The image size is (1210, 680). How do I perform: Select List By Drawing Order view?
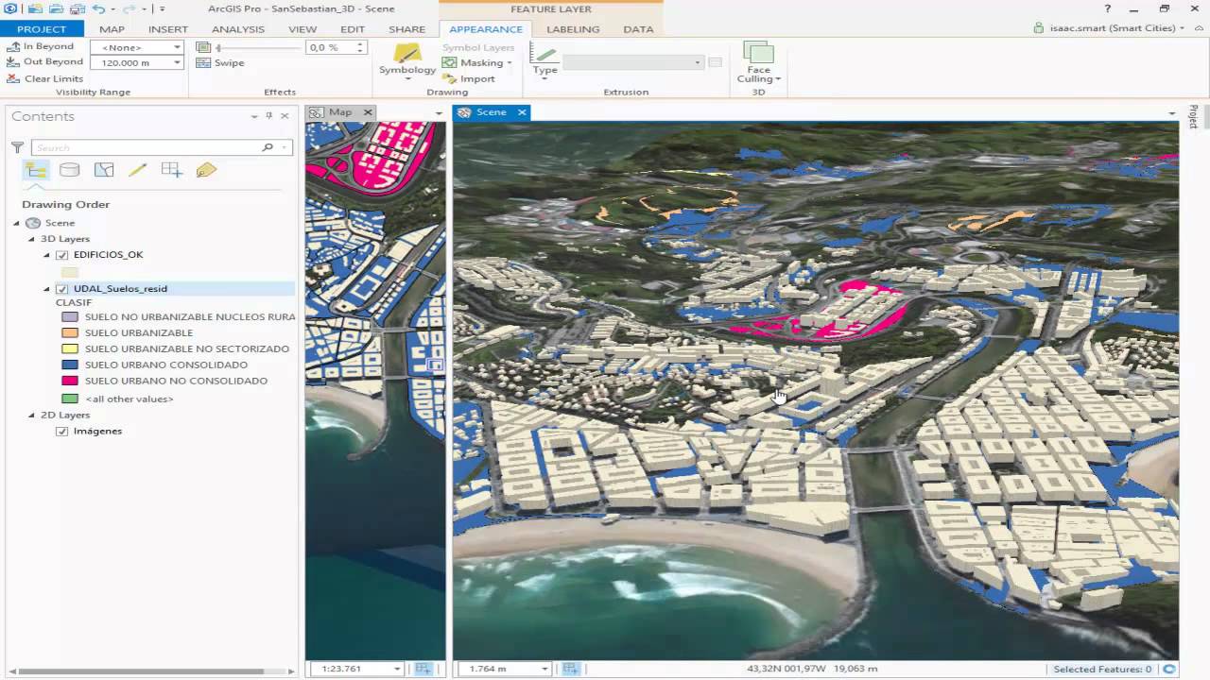pyautogui.click(x=36, y=170)
